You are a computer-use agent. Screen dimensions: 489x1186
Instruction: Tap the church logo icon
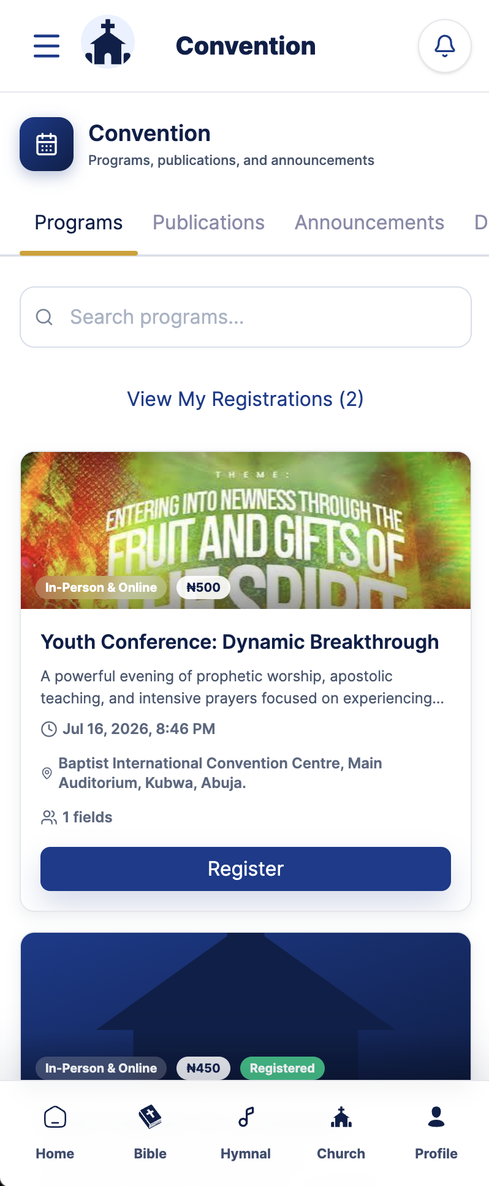108,42
